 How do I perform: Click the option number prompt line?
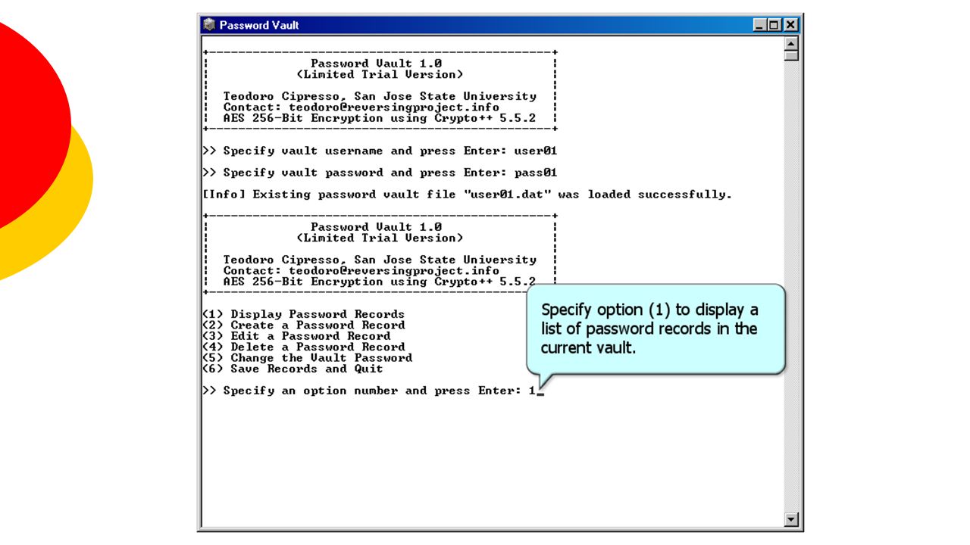click(373, 391)
